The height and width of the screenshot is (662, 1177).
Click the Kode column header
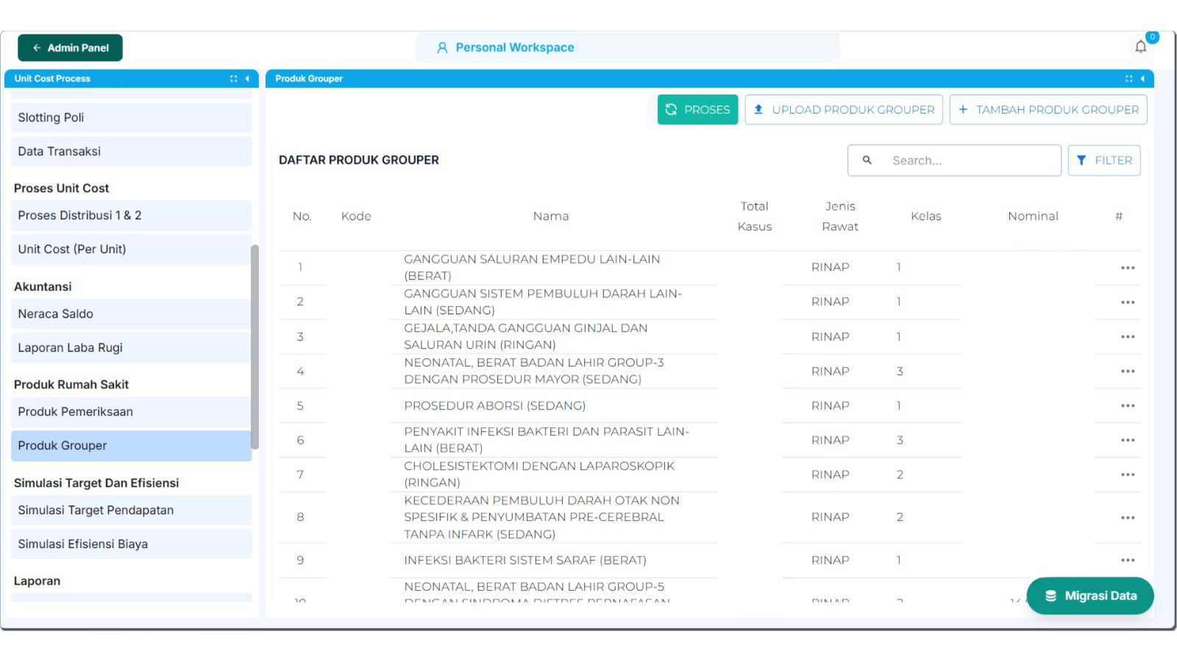point(356,216)
